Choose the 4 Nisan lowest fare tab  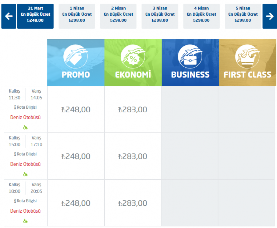[x=201, y=16]
